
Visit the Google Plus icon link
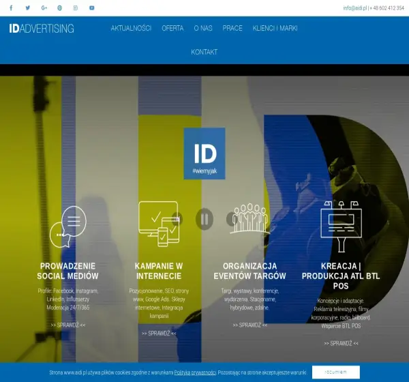(44, 8)
